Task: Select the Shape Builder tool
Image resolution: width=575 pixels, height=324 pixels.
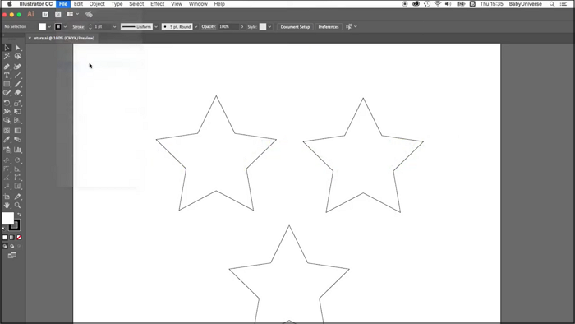Action: [7, 120]
